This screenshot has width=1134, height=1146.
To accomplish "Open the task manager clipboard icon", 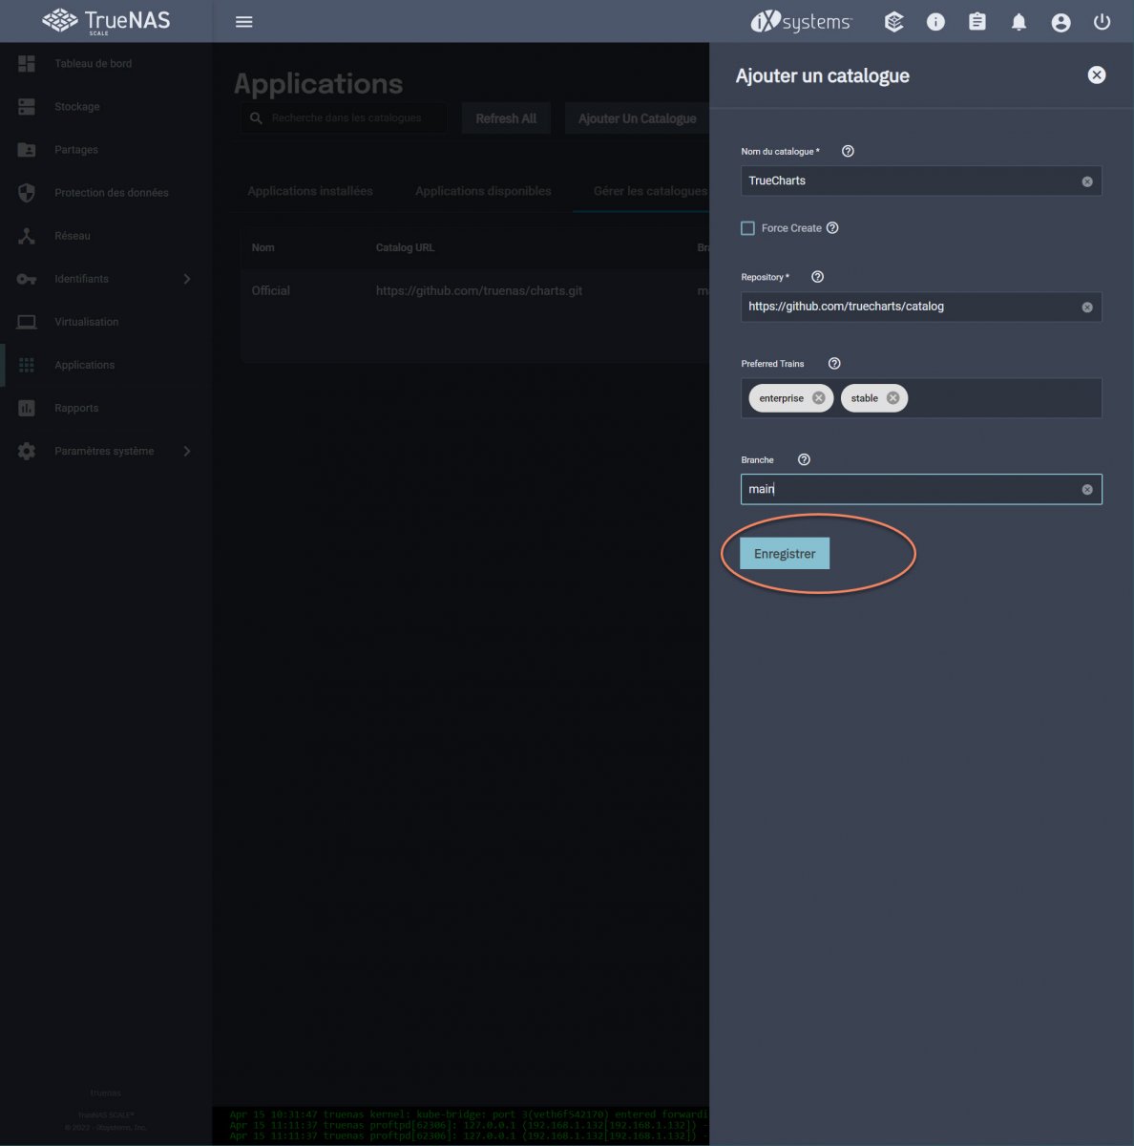I will 977,22.
